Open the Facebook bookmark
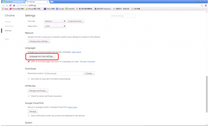Image resolution: width=208 pixels, height=126 pixels. pos(103,9)
